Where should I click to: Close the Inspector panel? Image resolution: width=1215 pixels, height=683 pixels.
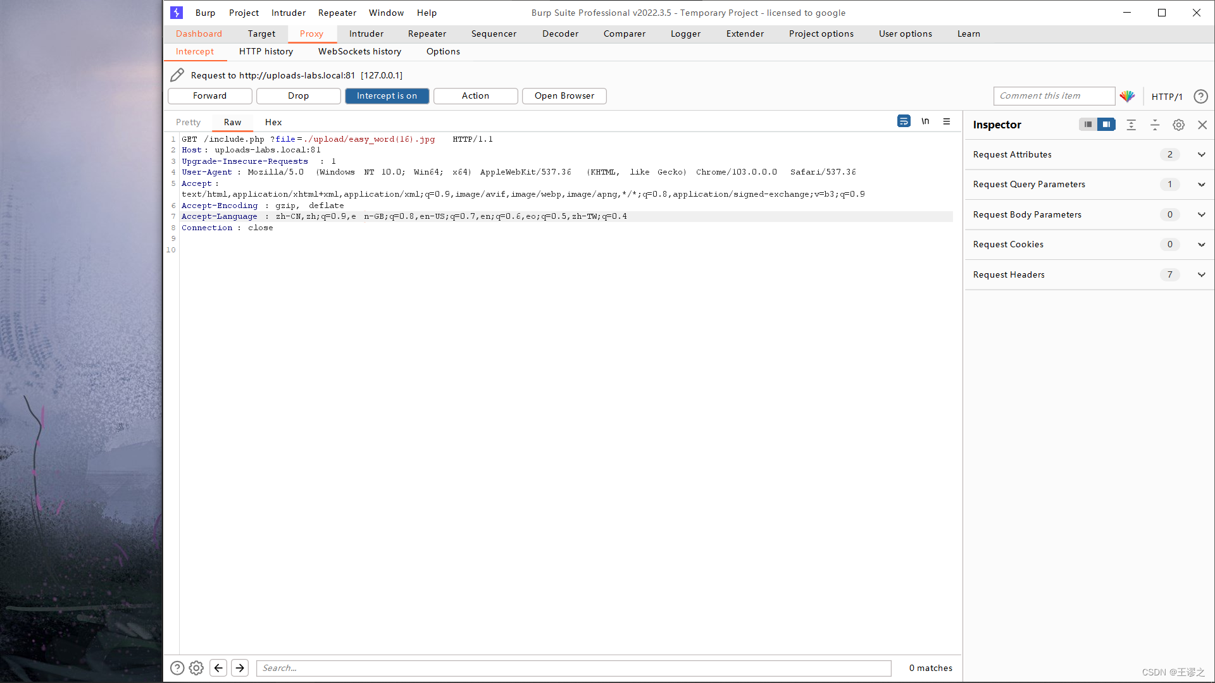[1202, 125]
